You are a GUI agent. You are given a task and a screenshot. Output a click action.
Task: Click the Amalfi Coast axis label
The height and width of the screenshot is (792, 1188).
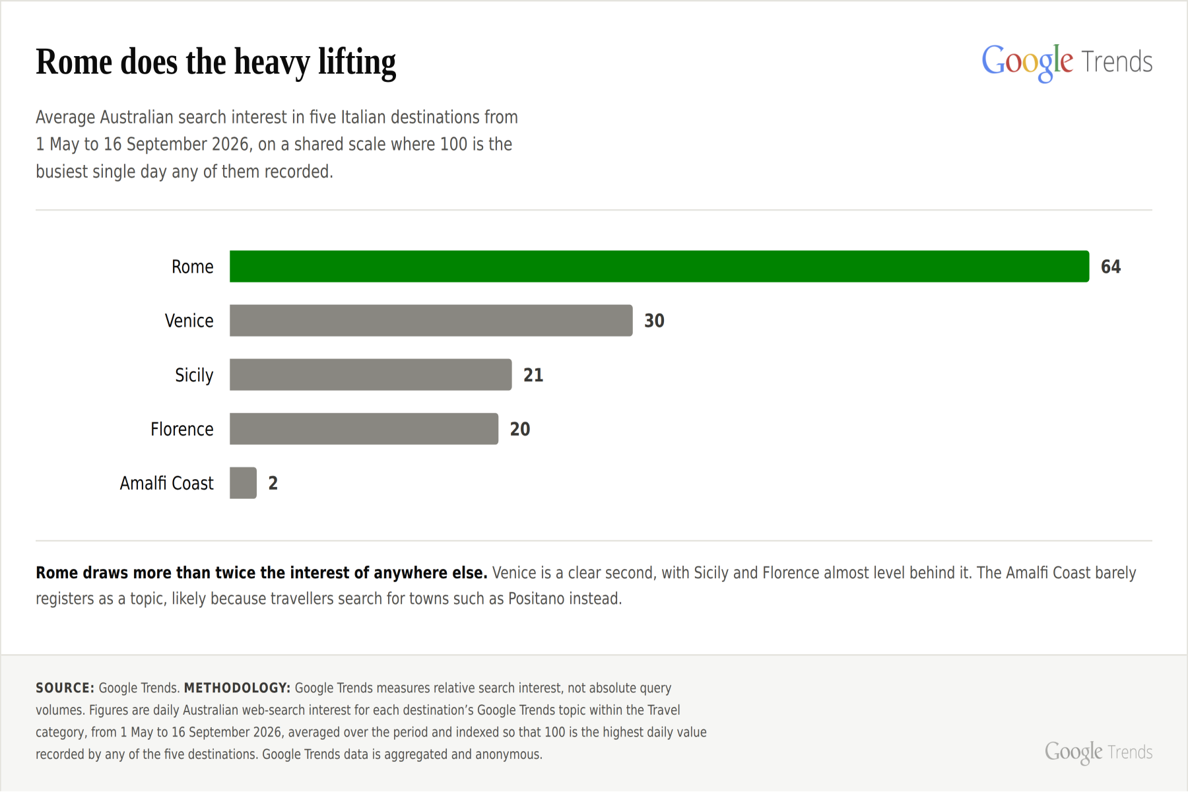(167, 483)
